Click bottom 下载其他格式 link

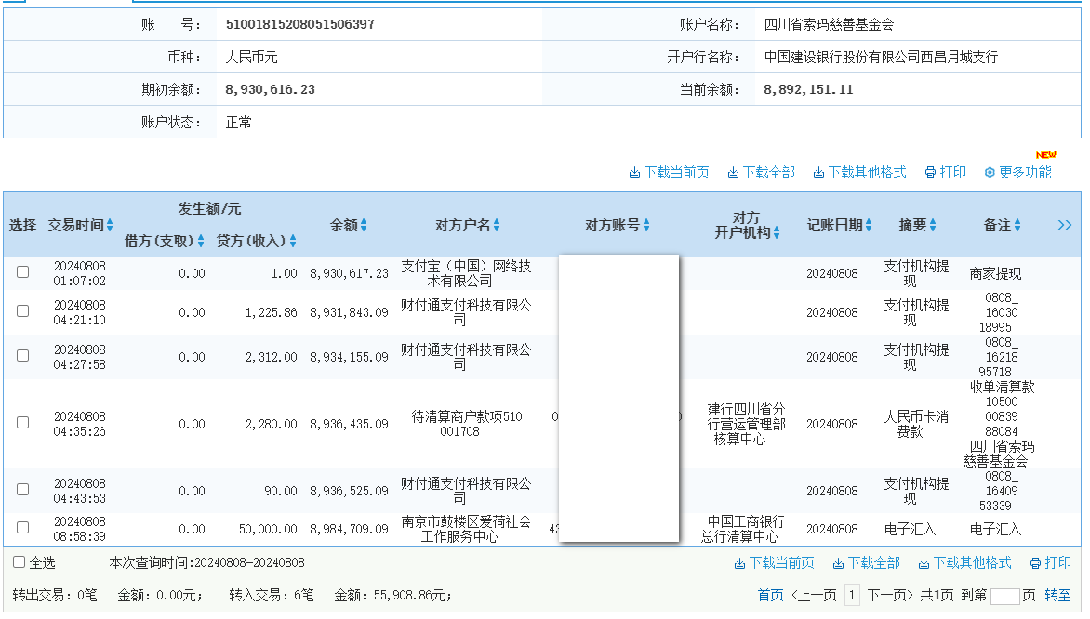click(964, 562)
